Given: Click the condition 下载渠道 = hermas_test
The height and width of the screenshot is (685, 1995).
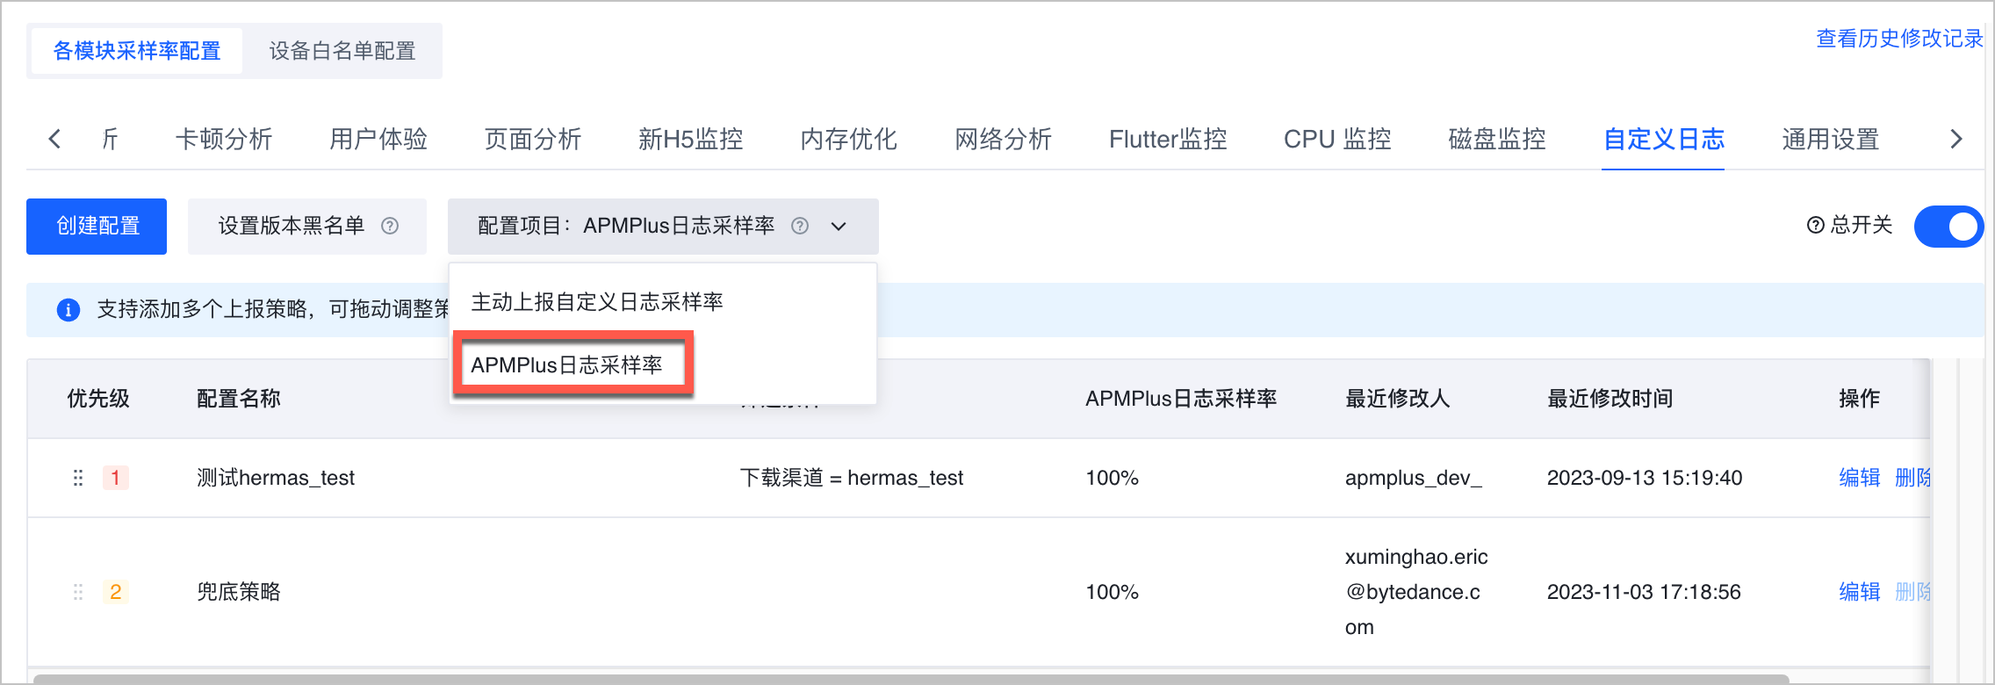Looking at the screenshot, I should pos(852,478).
